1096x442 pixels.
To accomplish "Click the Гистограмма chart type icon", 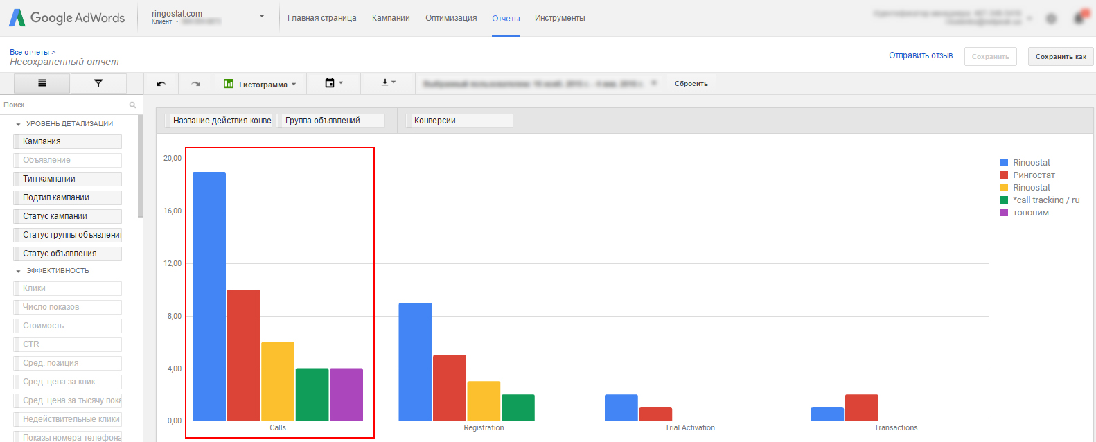I will [229, 84].
